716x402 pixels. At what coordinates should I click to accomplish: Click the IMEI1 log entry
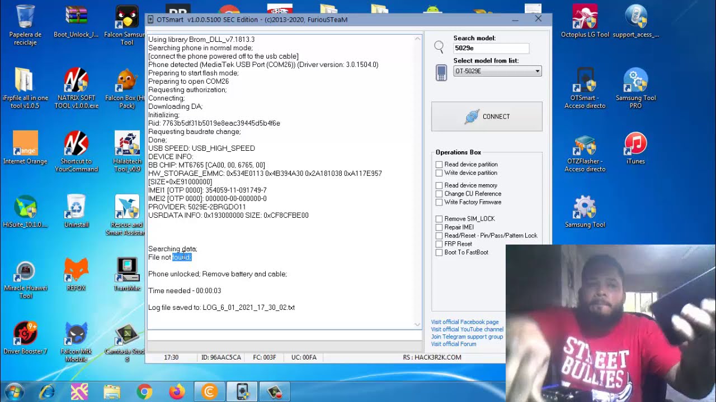(208, 190)
